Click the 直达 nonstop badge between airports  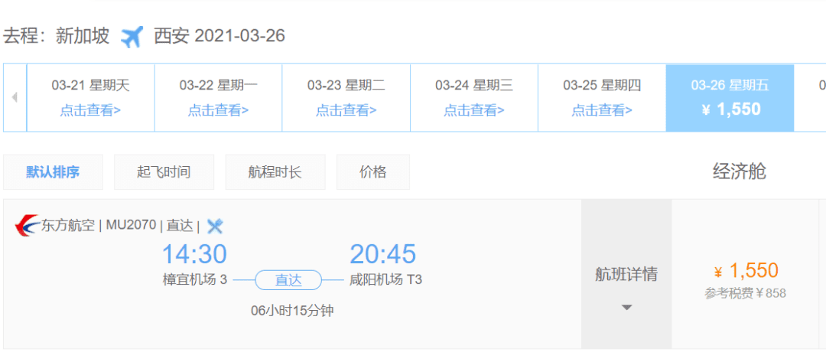[x=288, y=280]
